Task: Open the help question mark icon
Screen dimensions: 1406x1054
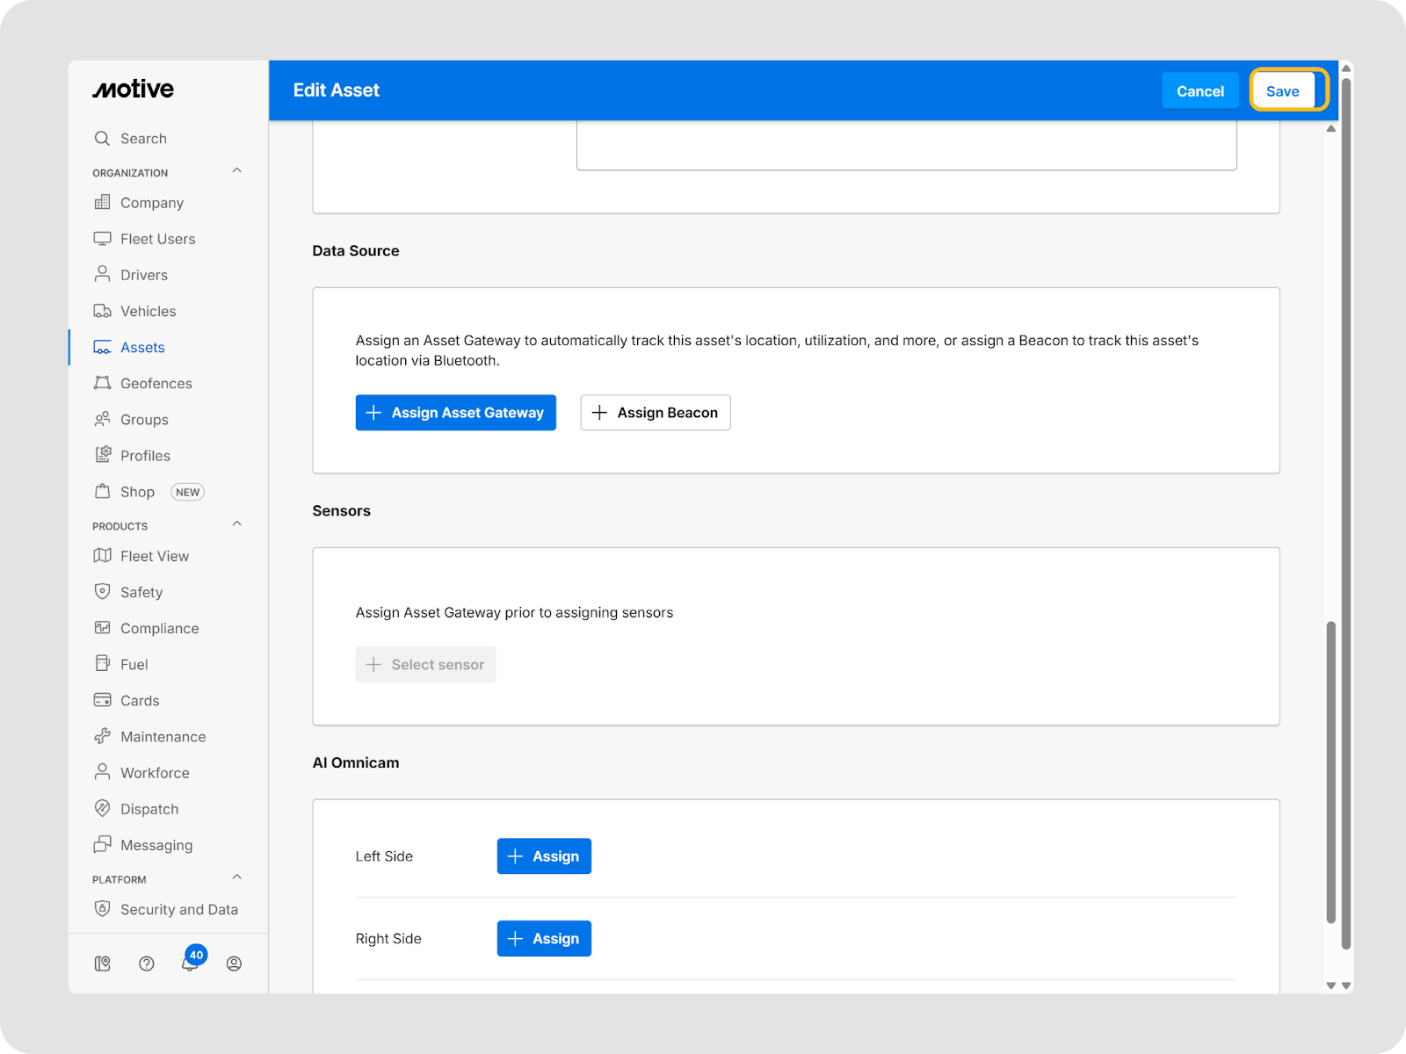Action: pyautogui.click(x=147, y=964)
